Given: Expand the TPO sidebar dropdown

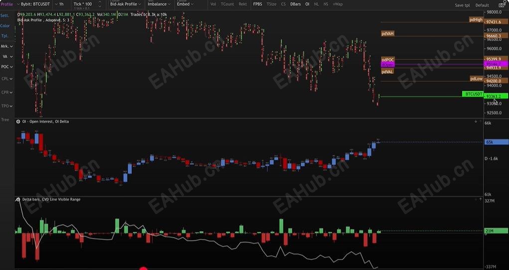Looking at the screenshot, I should click(7, 106).
